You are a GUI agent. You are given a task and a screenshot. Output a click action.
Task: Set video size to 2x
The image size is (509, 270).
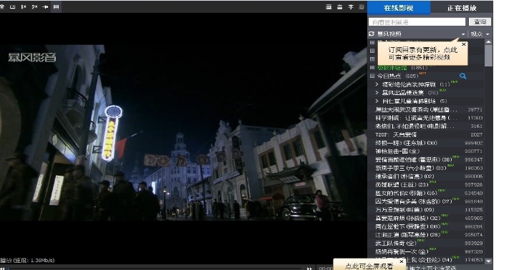[34, 7]
